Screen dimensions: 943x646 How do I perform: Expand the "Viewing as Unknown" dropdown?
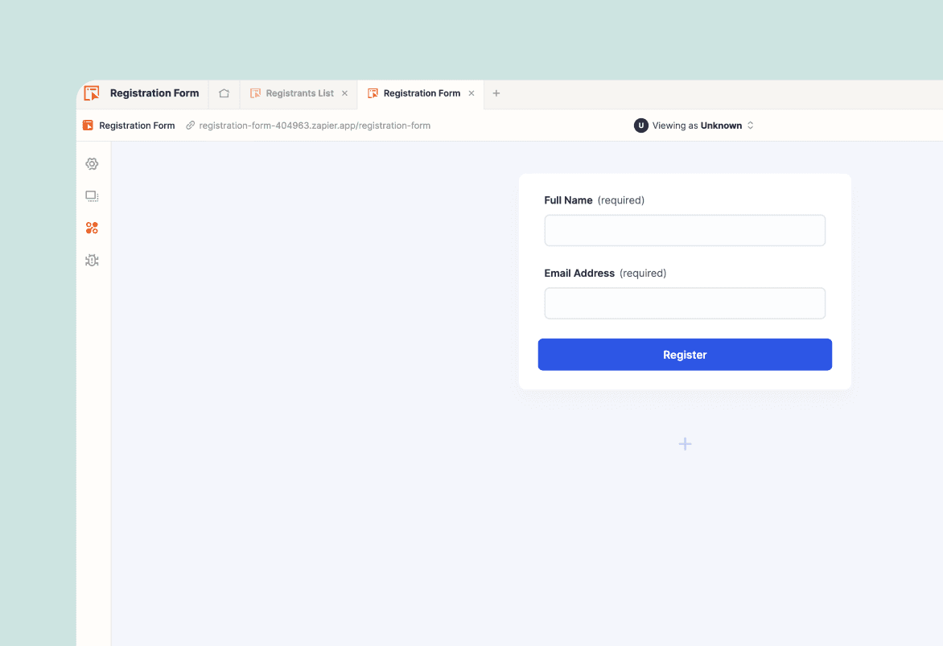[x=696, y=125]
